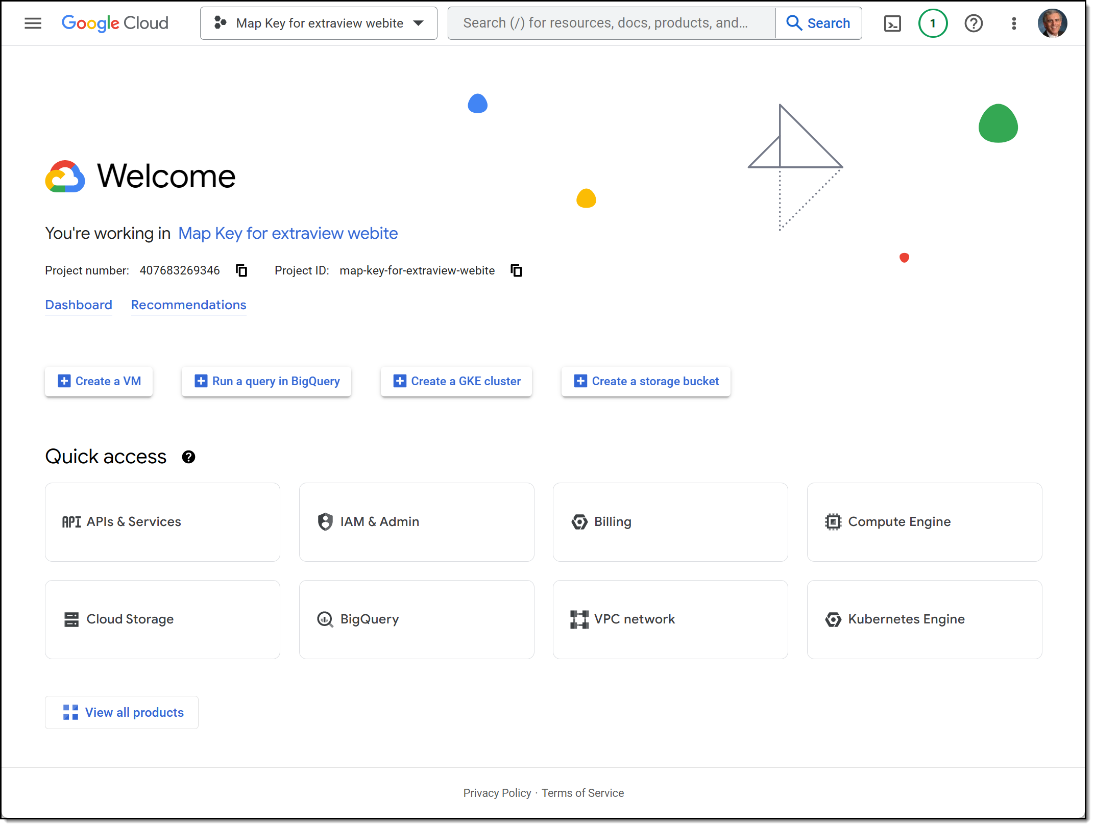This screenshot has height=827, width=1094.
Task: Open VPC network card
Action: pos(670,619)
